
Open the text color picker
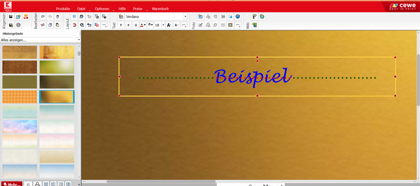point(143,25)
